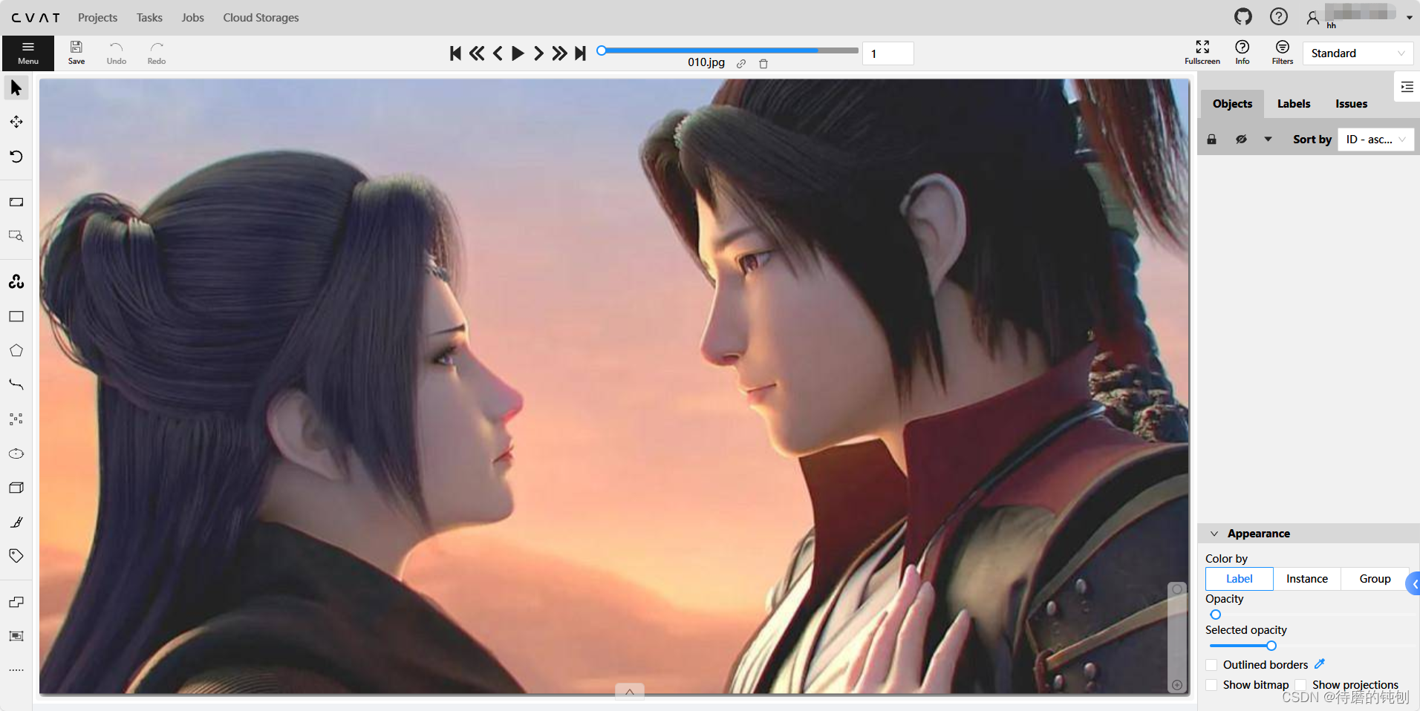Color by Label option
This screenshot has height=711, width=1420.
pyautogui.click(x=1239, y=579)
